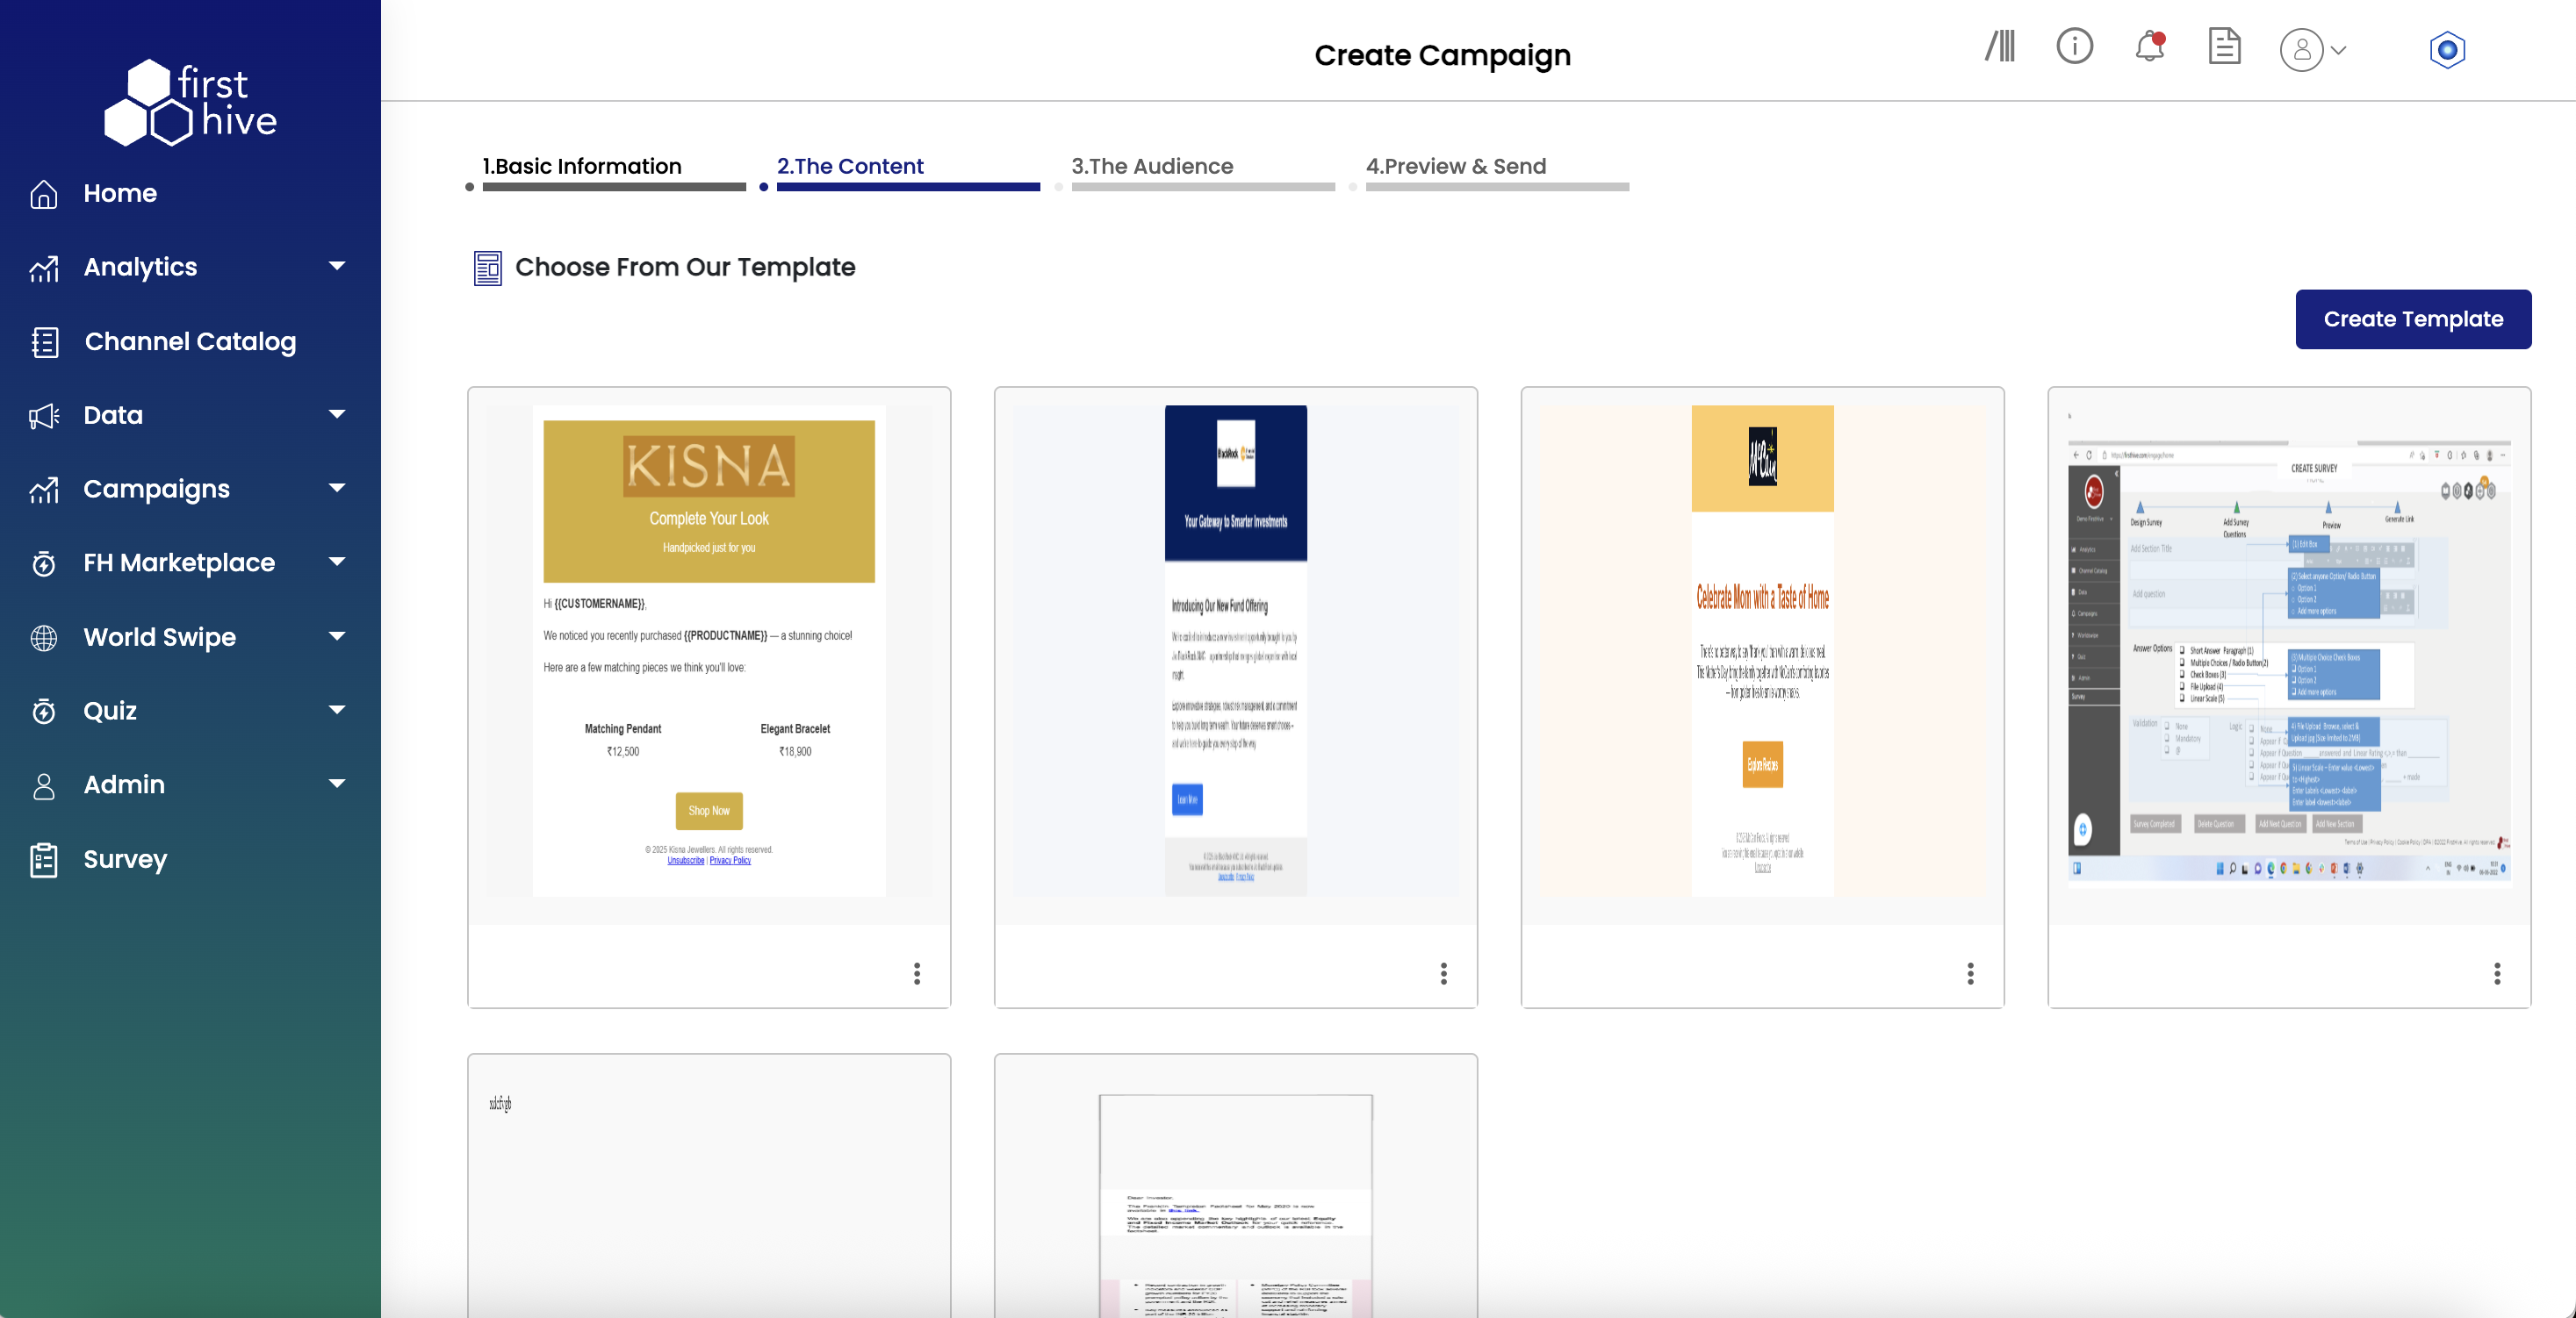The height and width of the screenshot is (1318, 2576).
Task: Click the Create Template button
Action: coord(2413,319)
